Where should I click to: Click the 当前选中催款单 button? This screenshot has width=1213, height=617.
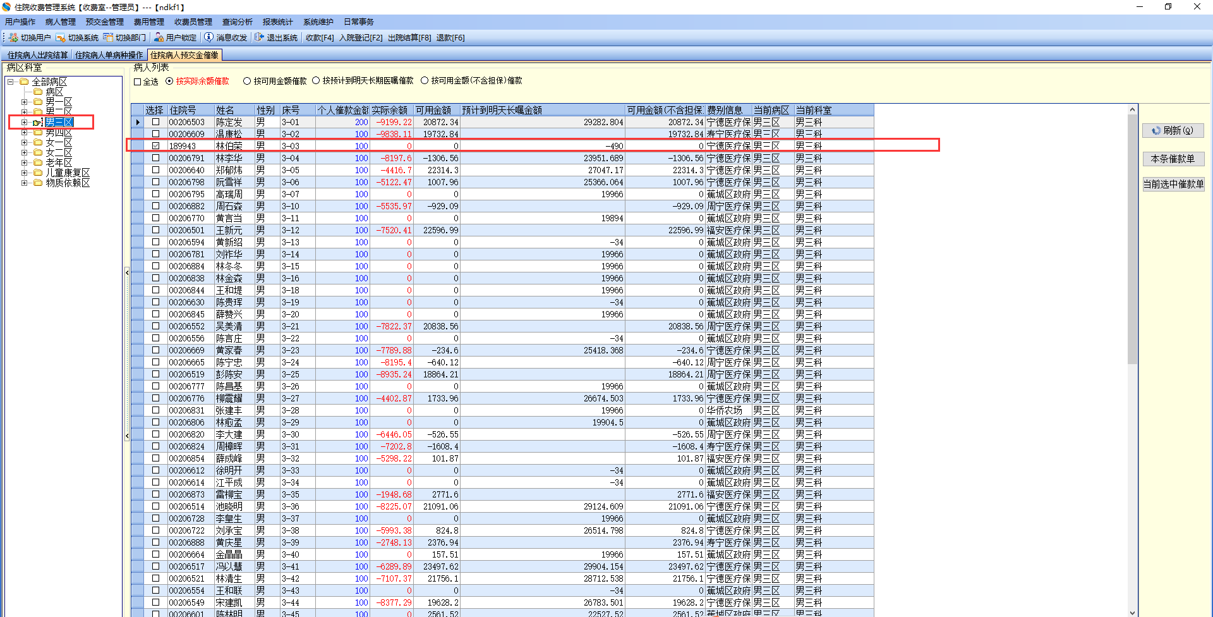1173,184
